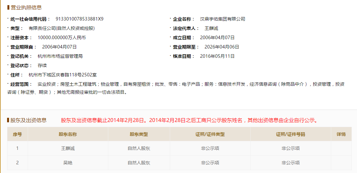
Task: Click the 证照/证件类型 column header
Action: tap(210, 134)
